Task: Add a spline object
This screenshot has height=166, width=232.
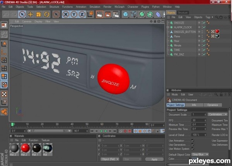Action: point(134,14)
